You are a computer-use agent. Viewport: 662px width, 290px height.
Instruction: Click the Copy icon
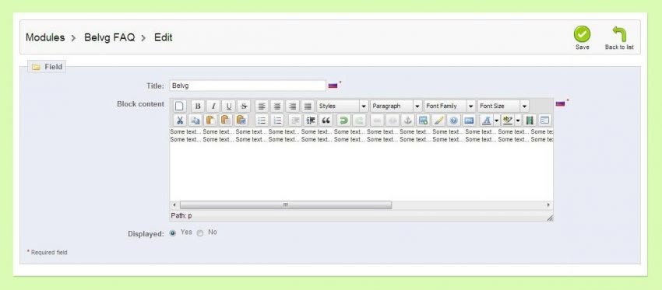(195, 121)
